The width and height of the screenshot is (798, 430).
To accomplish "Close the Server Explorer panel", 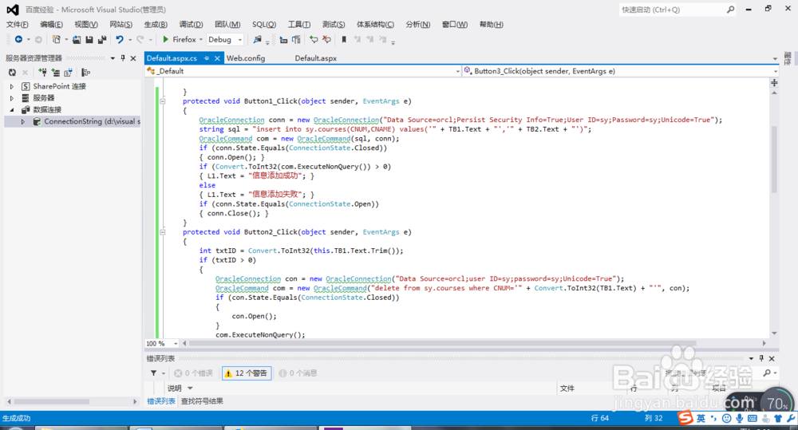I will click(133, 58).
